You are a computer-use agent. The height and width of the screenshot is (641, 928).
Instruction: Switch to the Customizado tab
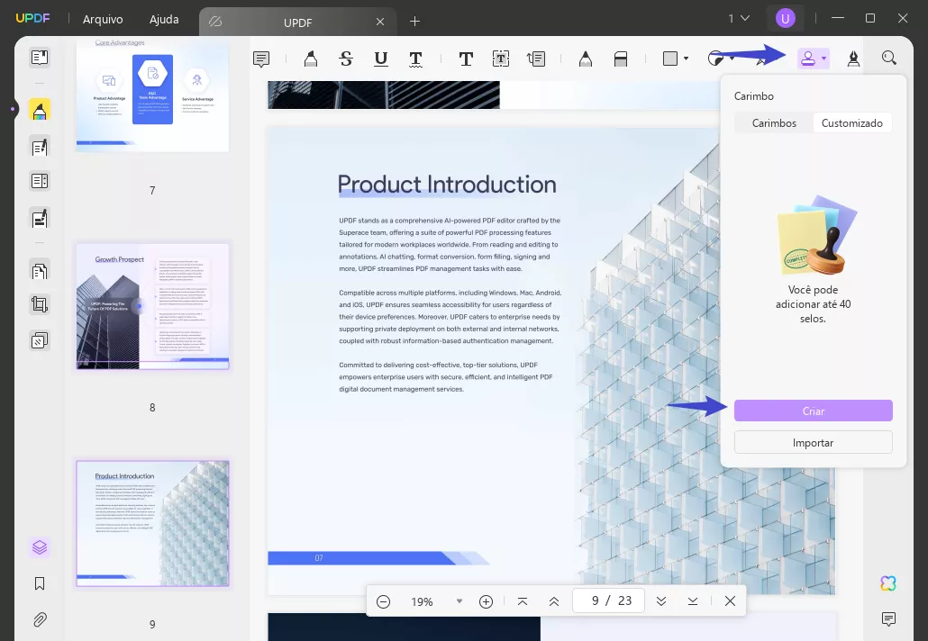[x=852, y=122]
